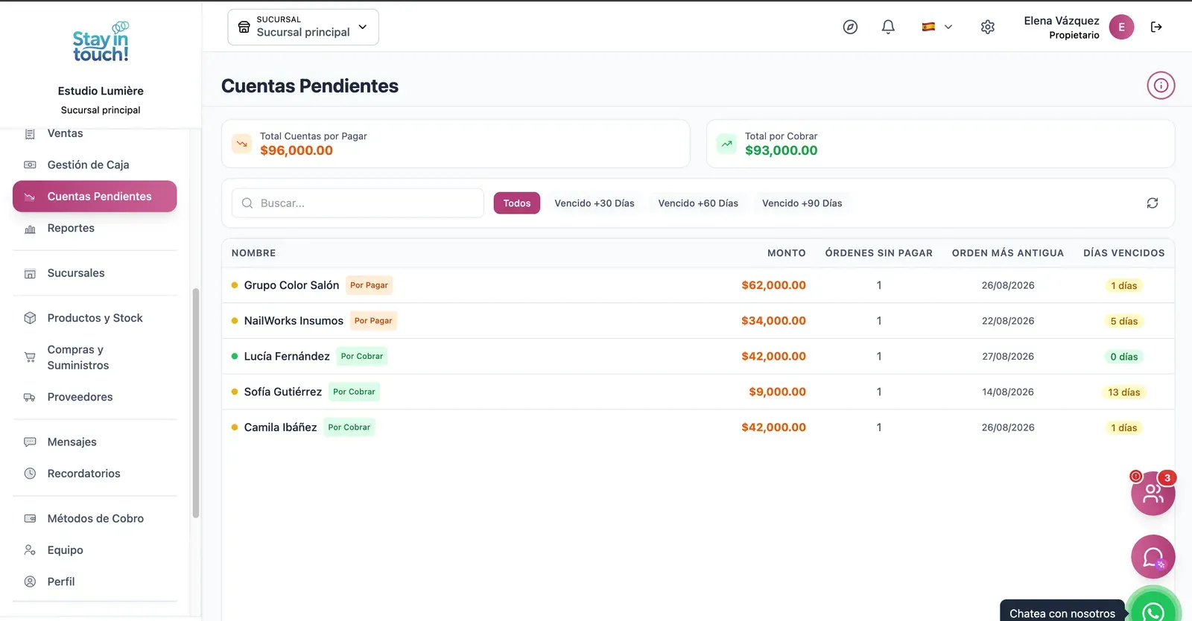Select the Lucía Fernández account
Viewport: 1192px width, 621px height.
(698, 357)
